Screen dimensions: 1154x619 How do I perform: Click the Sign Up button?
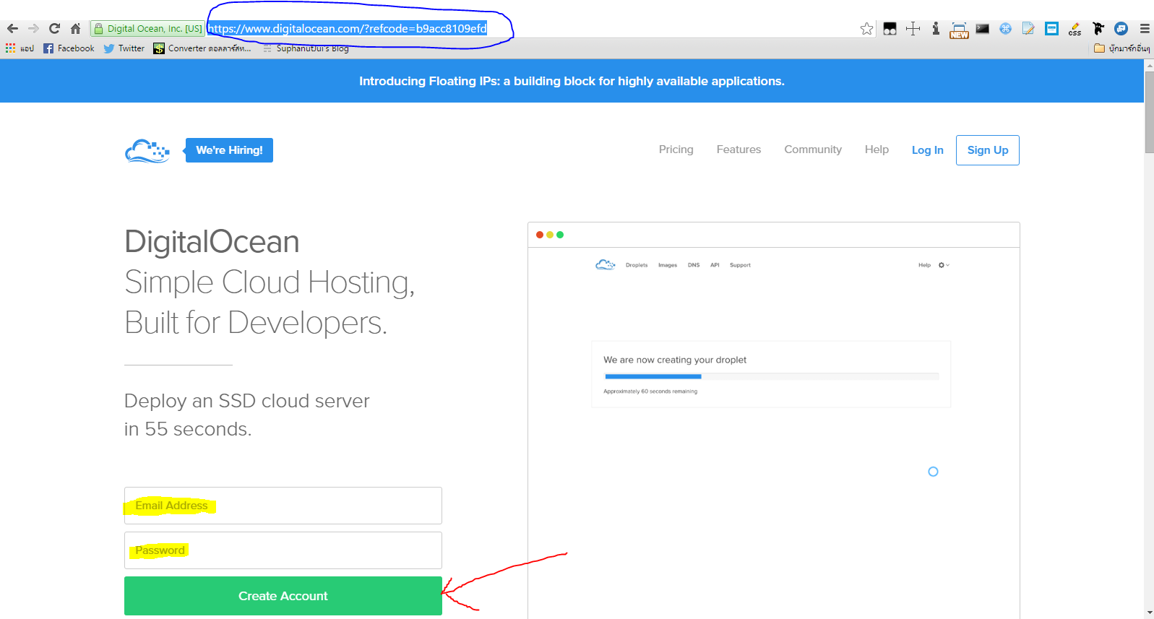pos(988,150)
